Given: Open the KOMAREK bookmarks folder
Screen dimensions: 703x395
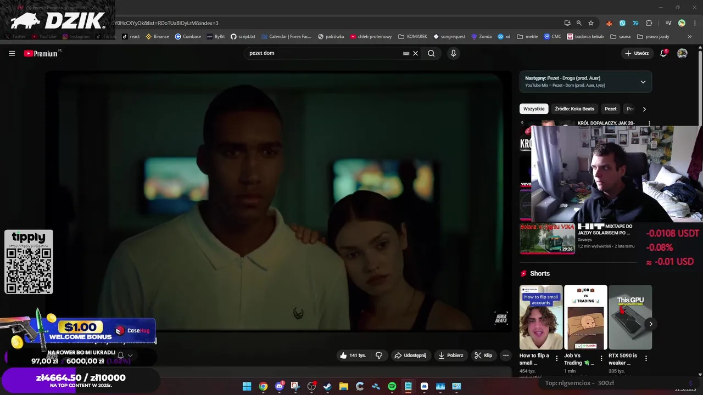Looking at the screenshot, I should tap(412, 37).
